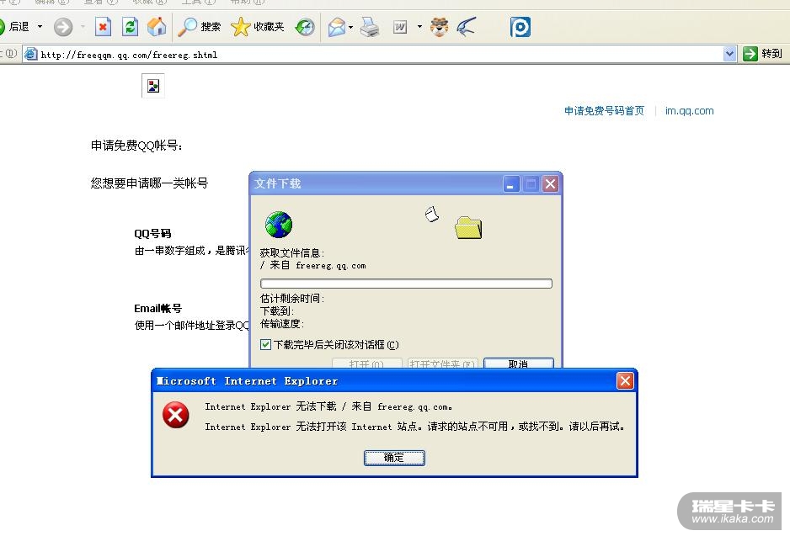Open the 搜索 search tool
The height and width of the screenshot is (536, 790).
pyautogui.click(x=200, y=27)
